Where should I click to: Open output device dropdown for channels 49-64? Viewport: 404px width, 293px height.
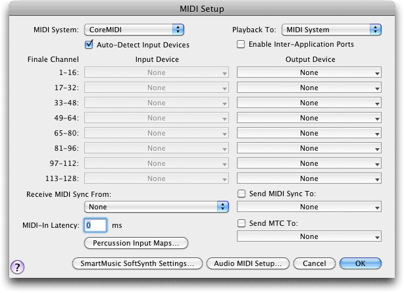(x=309, y=118)
